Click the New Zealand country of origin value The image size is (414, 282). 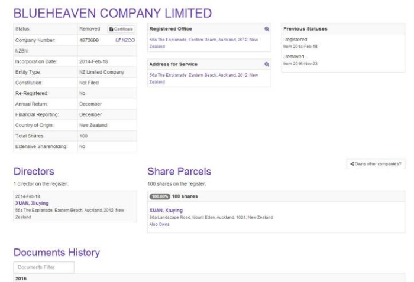click(x=93, y=125)
